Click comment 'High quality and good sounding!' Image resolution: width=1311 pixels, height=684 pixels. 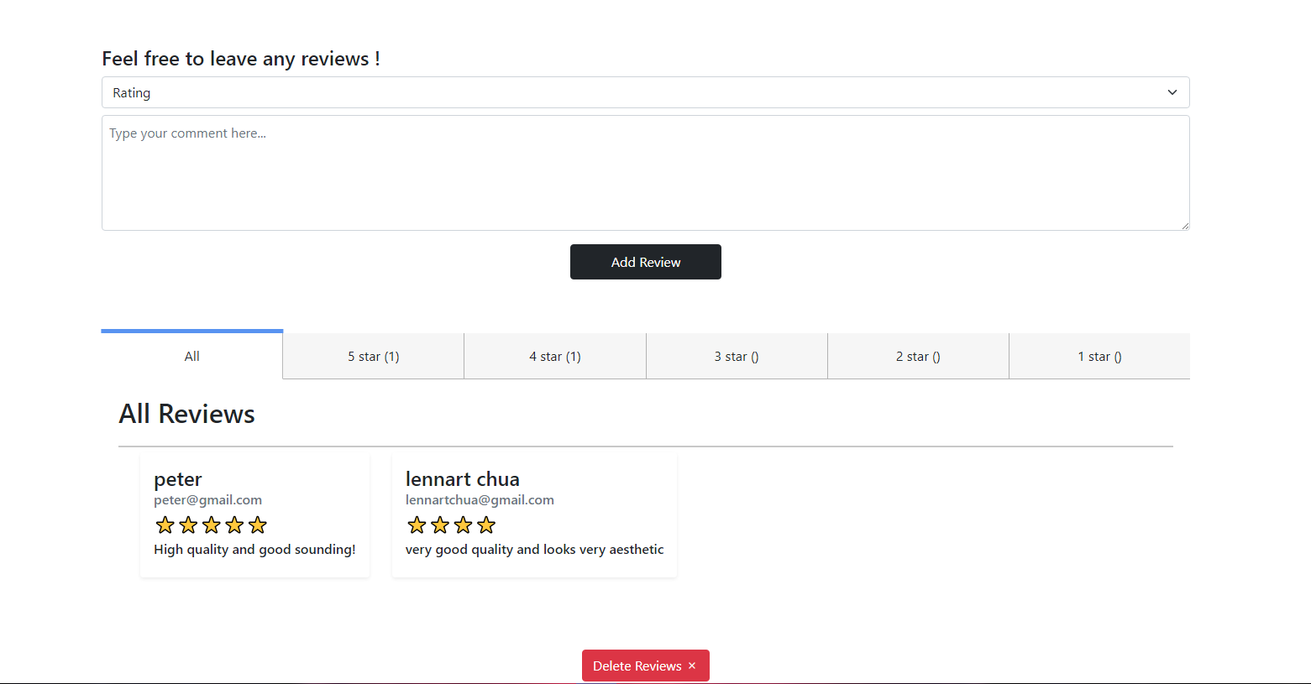click(x=254, y=550)
